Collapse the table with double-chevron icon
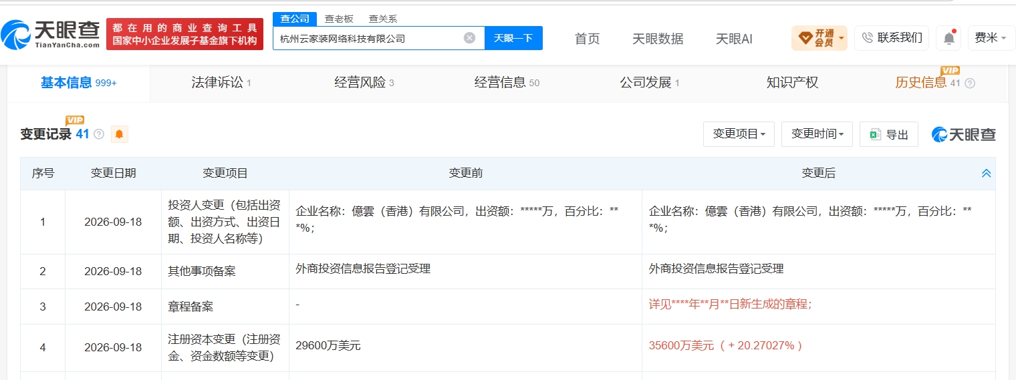 [986, 174]
